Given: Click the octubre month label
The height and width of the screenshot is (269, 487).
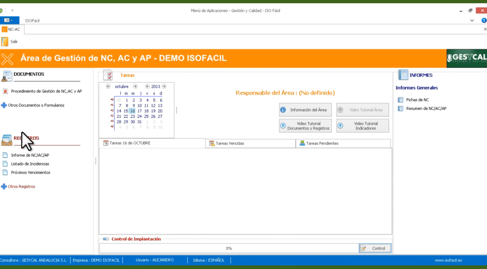Looking at the screenshot, I should click(122, 87).
